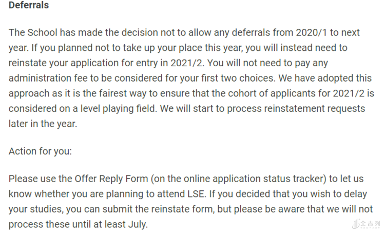Click 'later in the year.' text
385x234 pixels.
point(43,124)
